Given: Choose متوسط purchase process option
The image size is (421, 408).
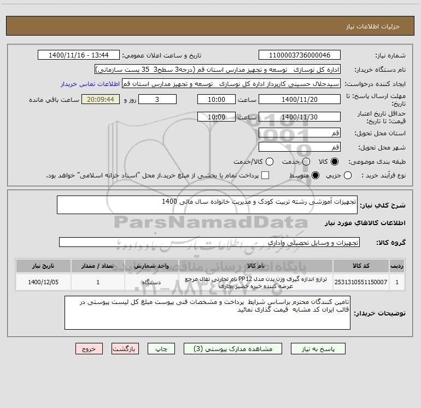Looking at the screenshot, I should (x=315, y=175).
